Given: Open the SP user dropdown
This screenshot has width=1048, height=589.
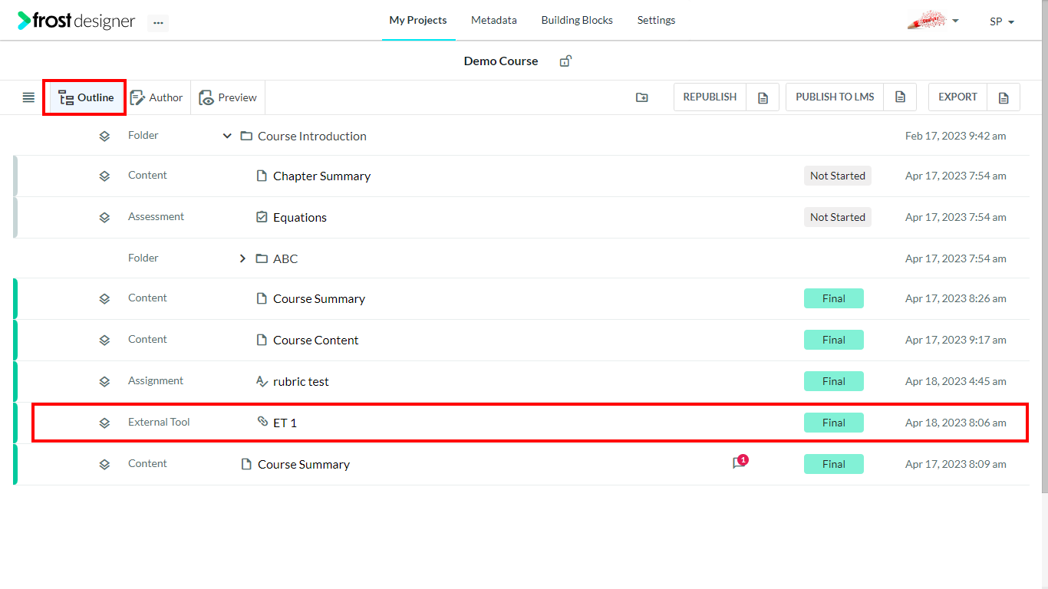Looking at the screenshot, I should [1002, 21].
